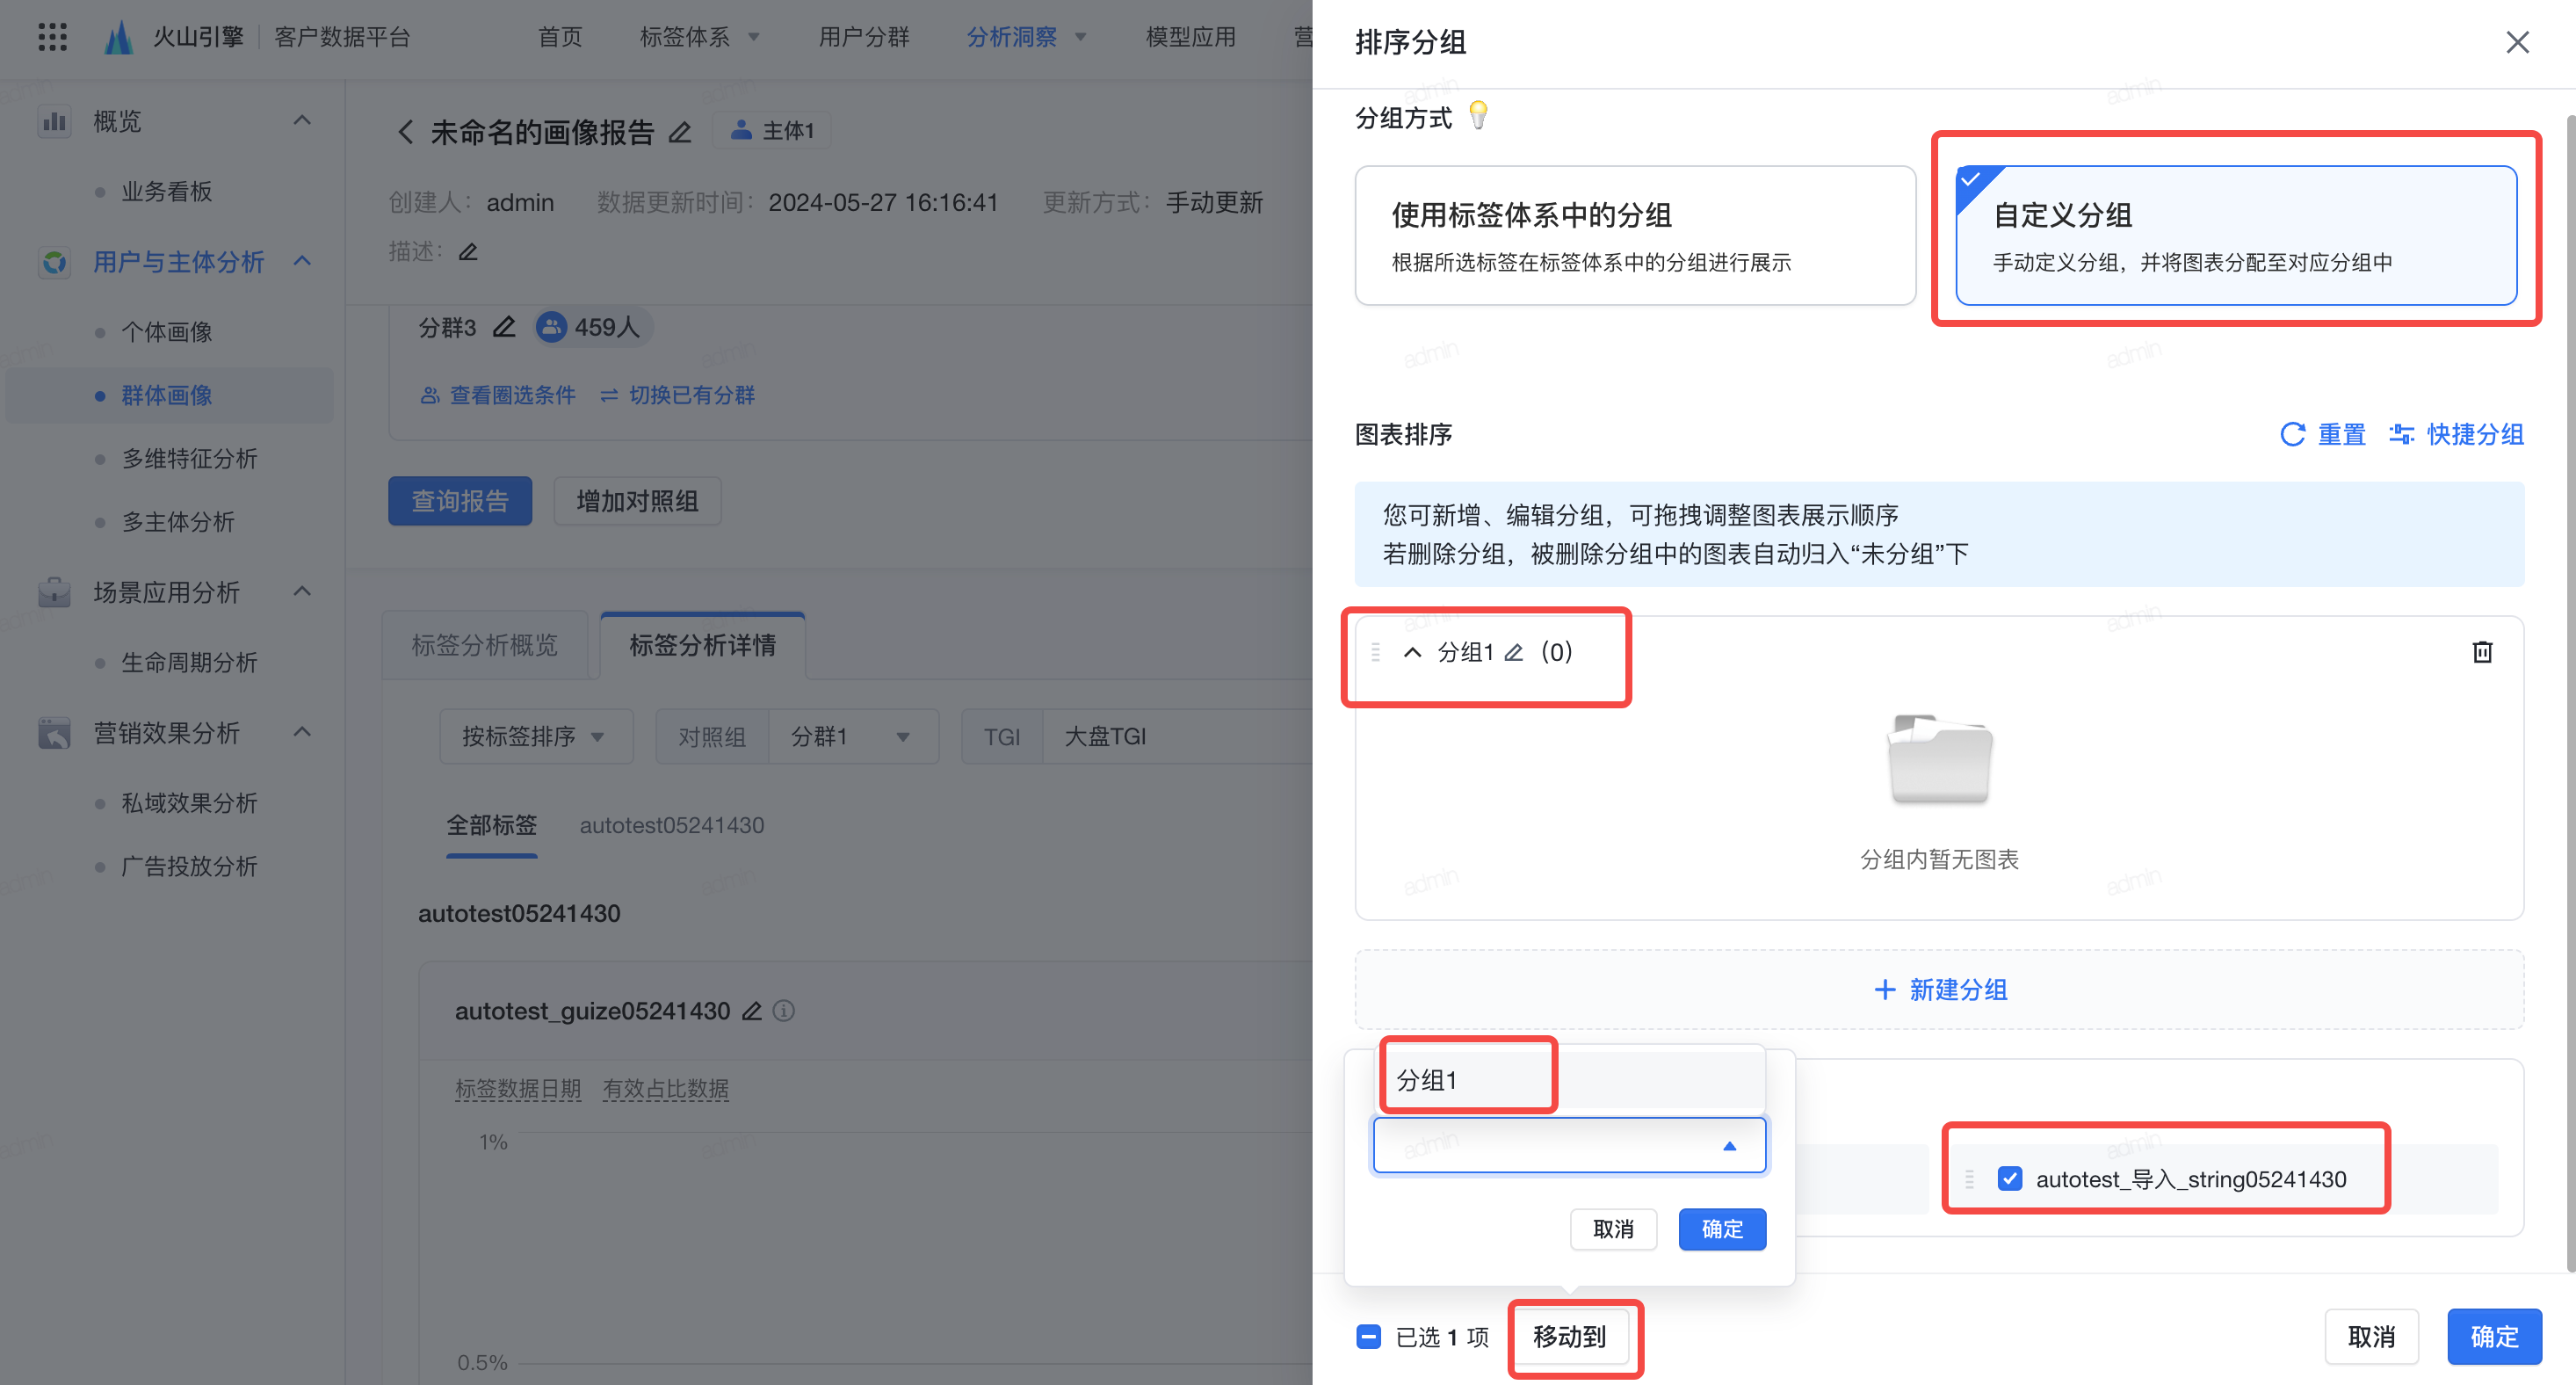Click 取消 in the move-to popup
The image size is (2576, 1385).
pyautogui.click(x=1613, y=1229)
